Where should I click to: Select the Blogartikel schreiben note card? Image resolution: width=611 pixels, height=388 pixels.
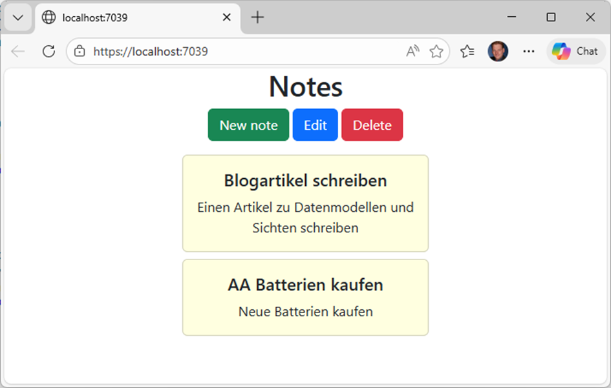[305, 203]
